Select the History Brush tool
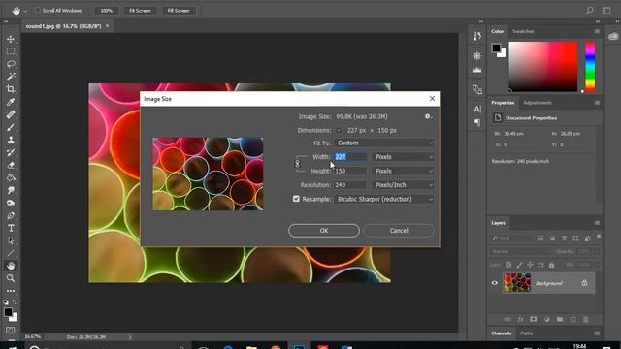Viewport: 621px width, 349px height. (x=11, y=152)
